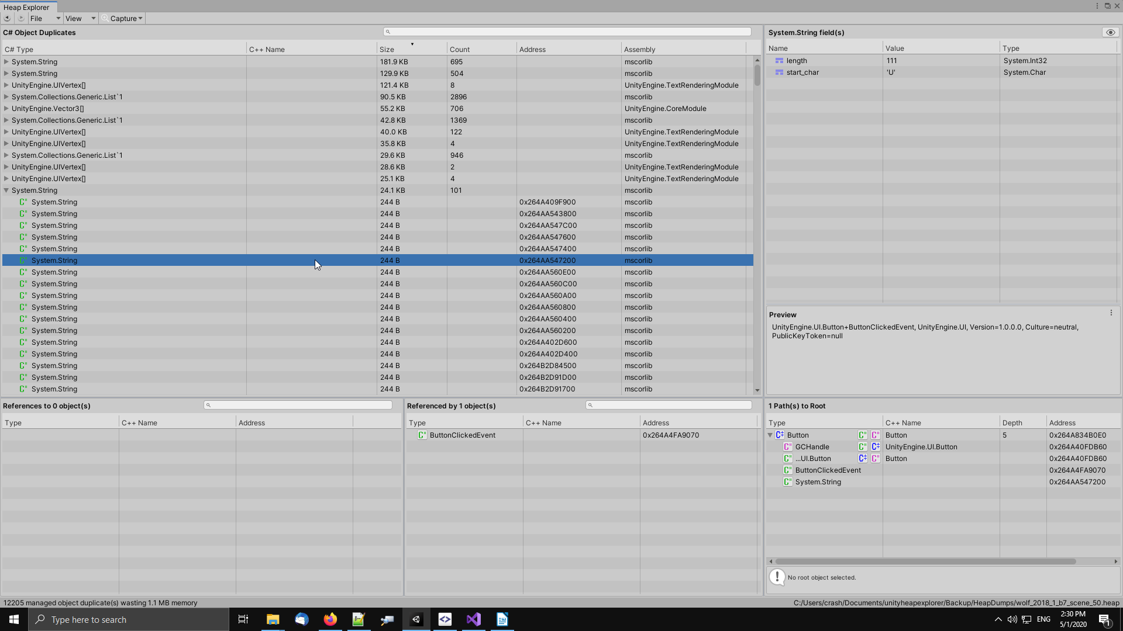Click the navigate back arrow in toolbar
The height and width of the screenshot is (631, 1123).
tap(7, 18)
